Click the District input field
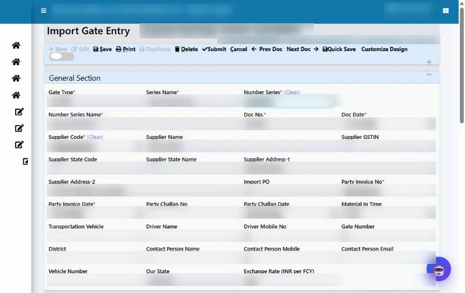The width and height of the screenshot is (465, 293). [95, 258]
